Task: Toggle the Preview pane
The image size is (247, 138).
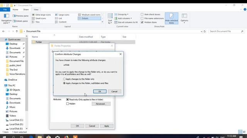Action: (20, 16)
